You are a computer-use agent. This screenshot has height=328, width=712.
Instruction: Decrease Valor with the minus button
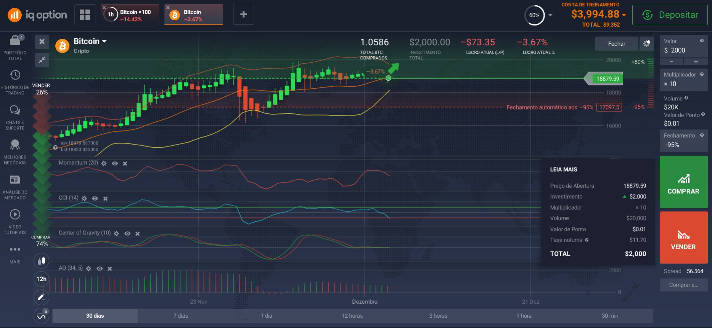672,62
